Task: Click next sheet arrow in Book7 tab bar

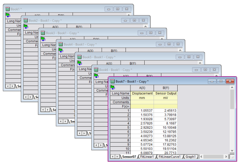Action: coord(117,156)
